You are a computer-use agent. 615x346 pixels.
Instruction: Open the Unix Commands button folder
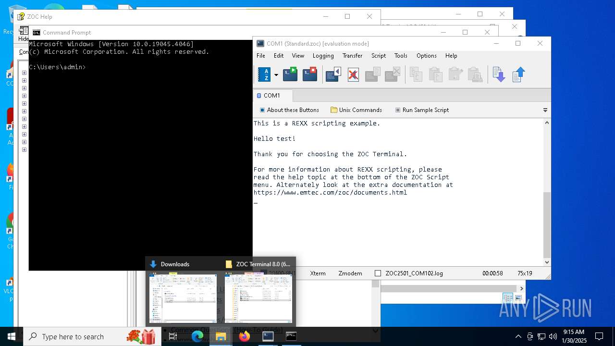356,110
